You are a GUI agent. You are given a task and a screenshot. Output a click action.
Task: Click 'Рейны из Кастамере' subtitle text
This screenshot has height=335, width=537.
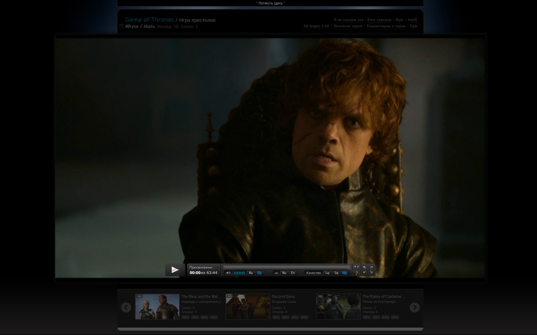[379, 301]
